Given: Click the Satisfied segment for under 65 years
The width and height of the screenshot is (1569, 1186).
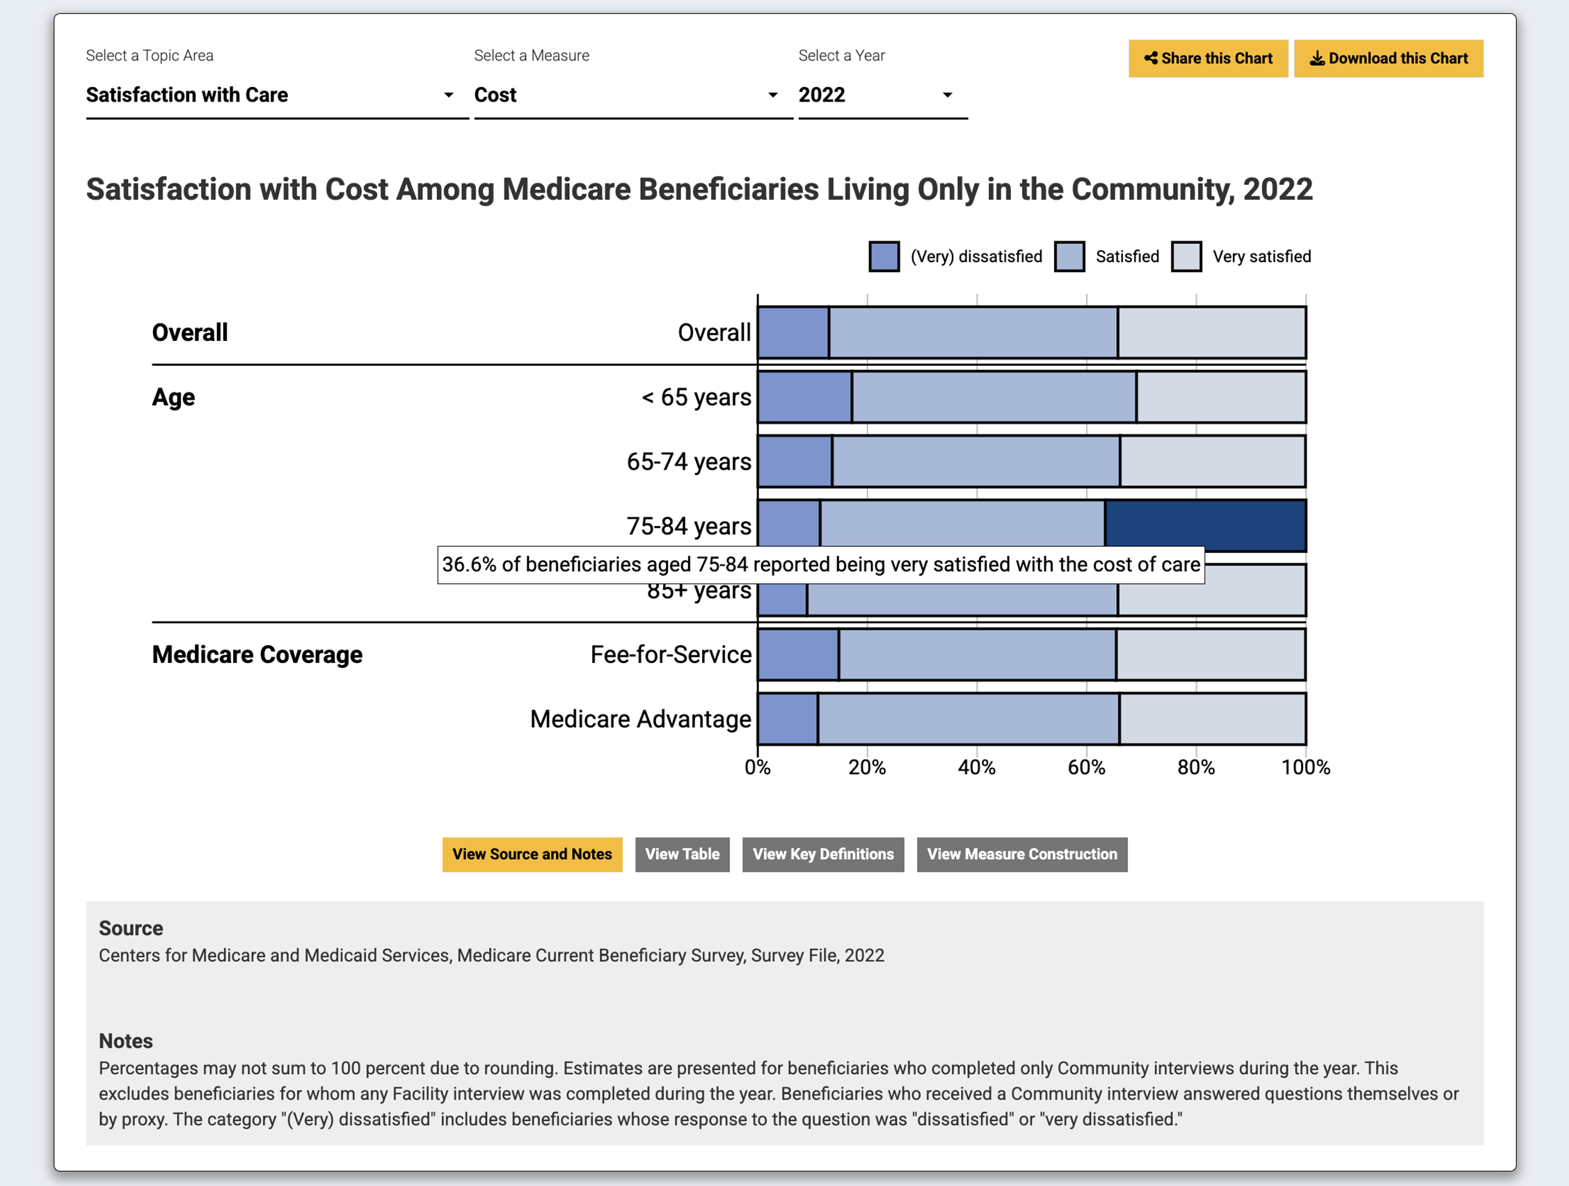Looking at the screenshot, I should click(993, 396).
